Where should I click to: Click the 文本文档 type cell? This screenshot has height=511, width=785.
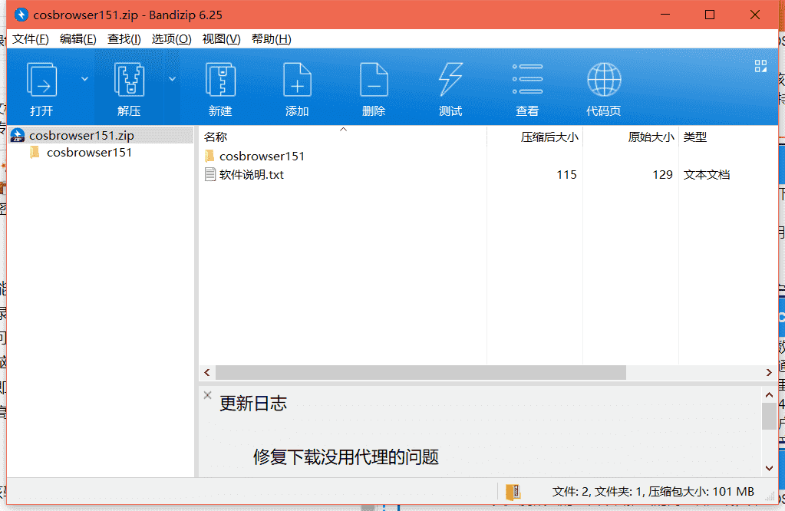coord(707,175)
